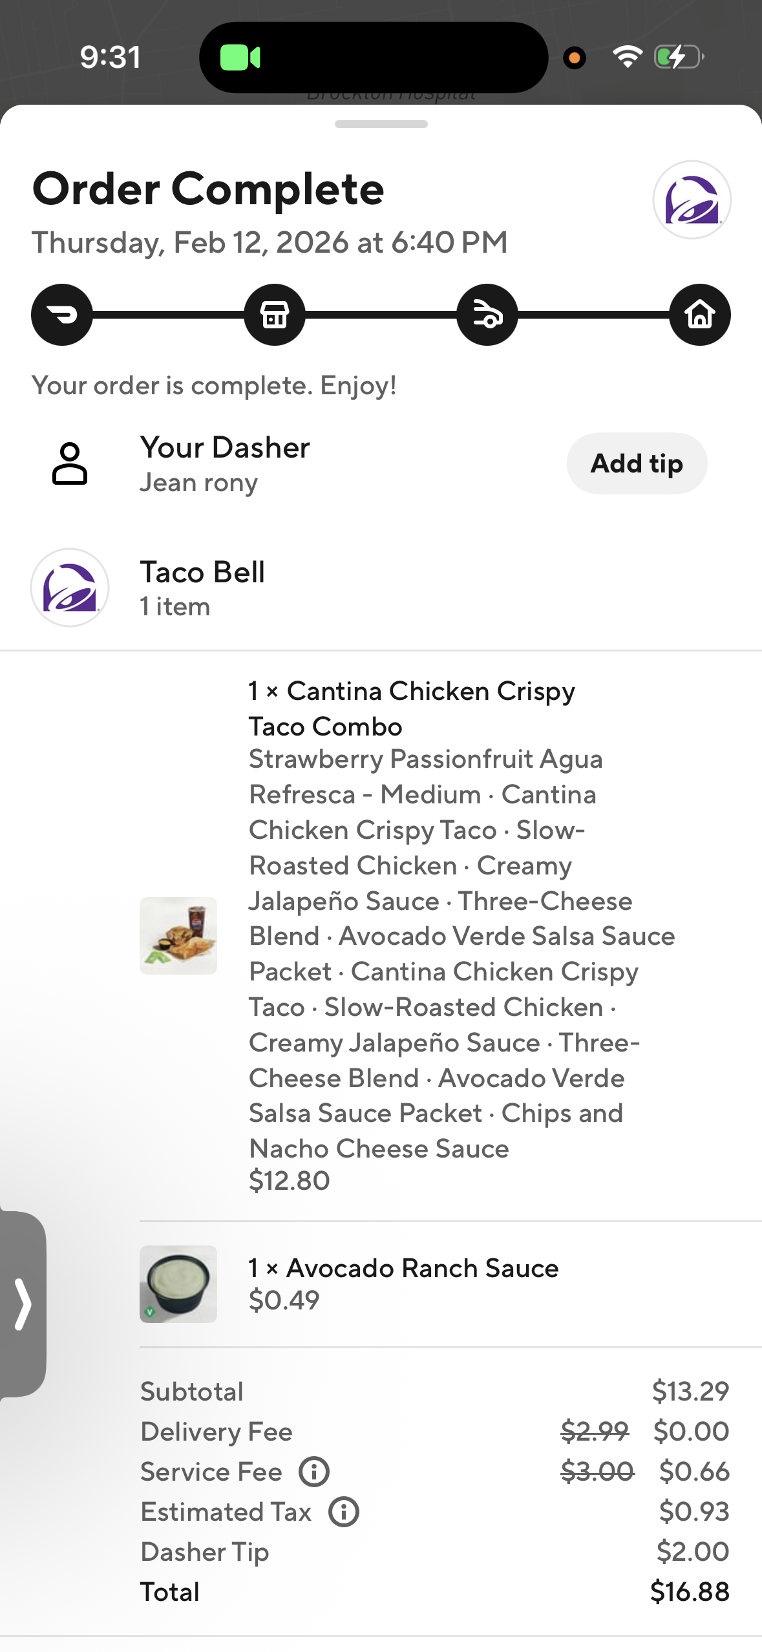The width and height of the screenshot is (762, 1652).
Task: Tap the sheet drag handle at top
Action: click(381, 124)
